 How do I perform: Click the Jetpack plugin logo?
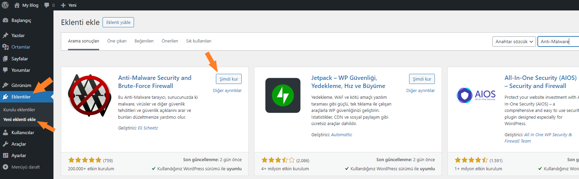click(x=283, y=95)
